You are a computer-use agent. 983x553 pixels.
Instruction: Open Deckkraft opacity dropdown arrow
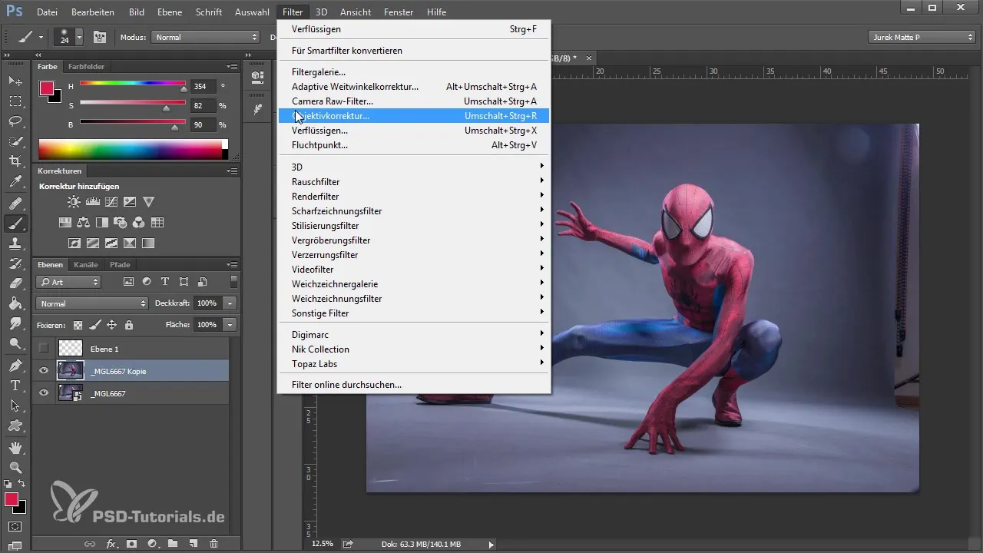pos(230,303)
